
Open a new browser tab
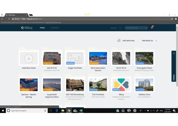click(31, 15)
